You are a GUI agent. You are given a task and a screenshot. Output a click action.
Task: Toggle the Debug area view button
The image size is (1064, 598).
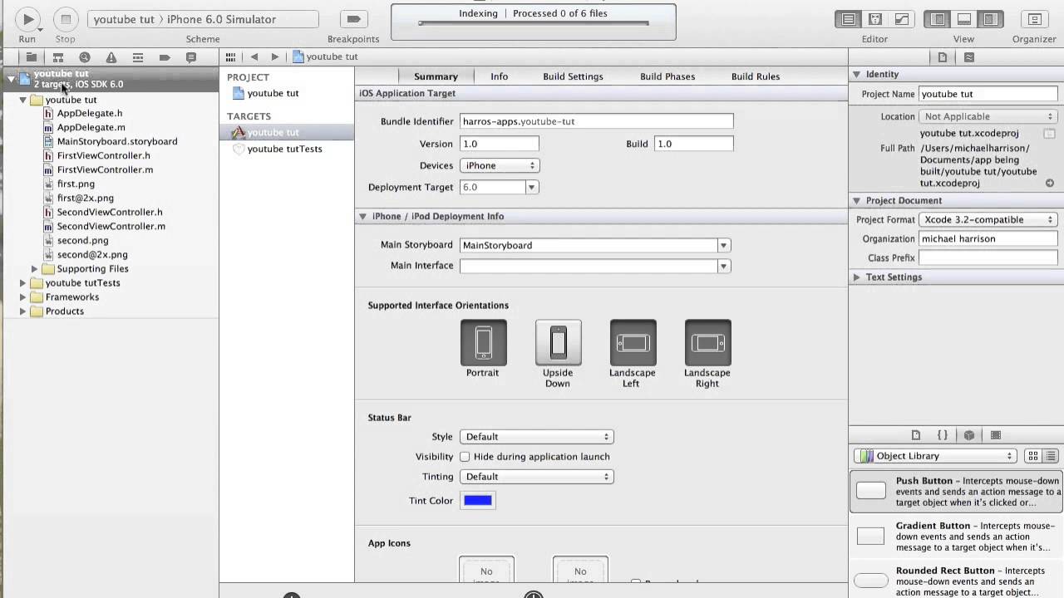click(964, 19)
